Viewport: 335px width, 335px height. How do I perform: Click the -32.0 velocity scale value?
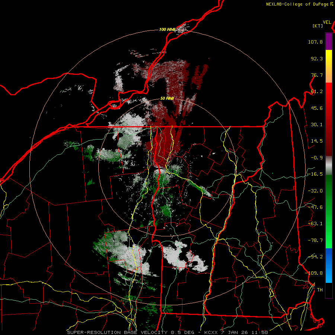315,191
